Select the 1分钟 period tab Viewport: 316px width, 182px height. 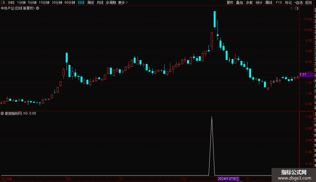click(x=21, y=3)
